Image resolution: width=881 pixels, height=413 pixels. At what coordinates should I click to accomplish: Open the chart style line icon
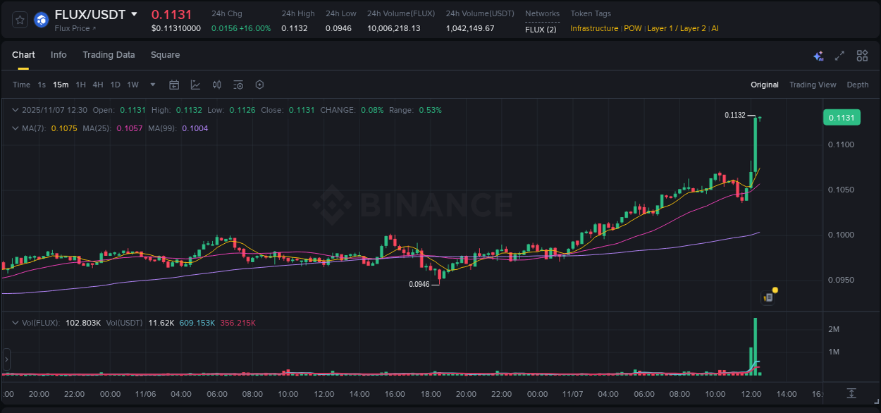[195, 85]
